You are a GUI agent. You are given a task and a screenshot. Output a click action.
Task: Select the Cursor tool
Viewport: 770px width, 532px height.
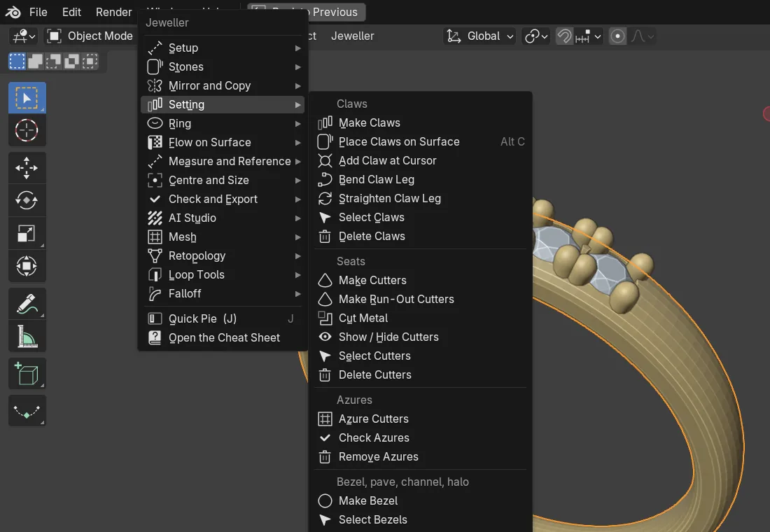(27, 130)
